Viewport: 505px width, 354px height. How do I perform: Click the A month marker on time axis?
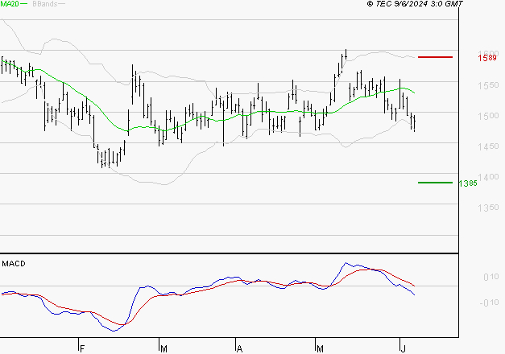[239, 349]
